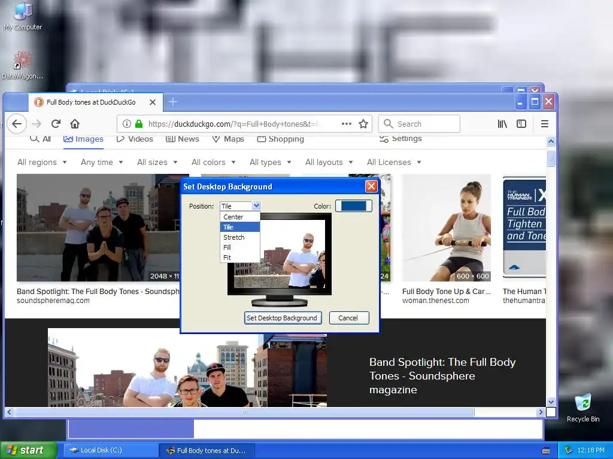Open the Position dropdown arrow
Screen dimensions: 613x459
[256, 206]
